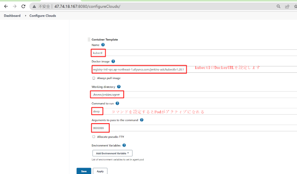297x174 pixels.
Task: Enable the Always pull image checkbox
Action: pos(94,78)
